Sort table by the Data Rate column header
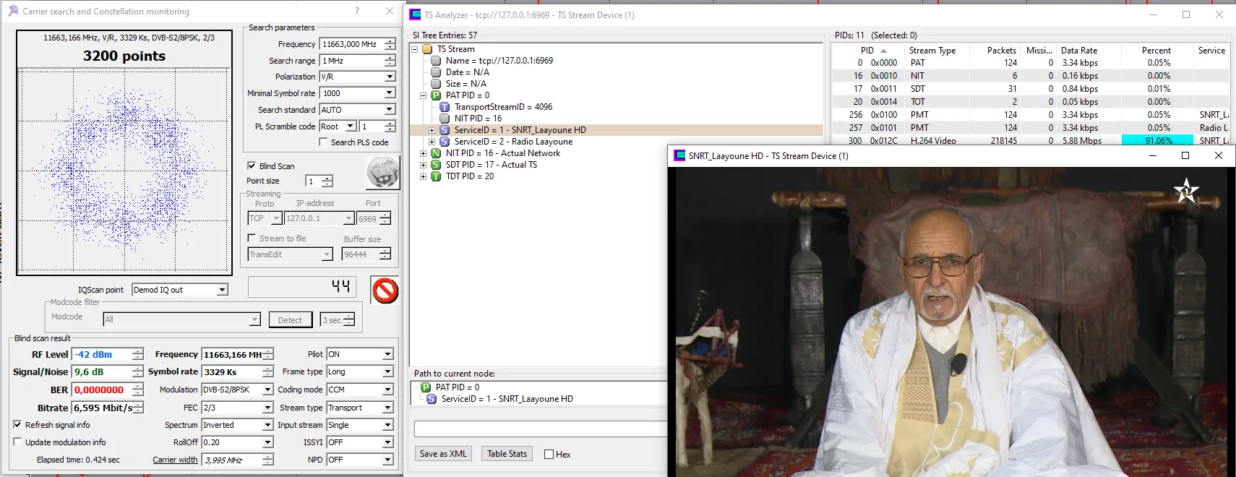1236x477 pixels. [x=1078, y=51]
